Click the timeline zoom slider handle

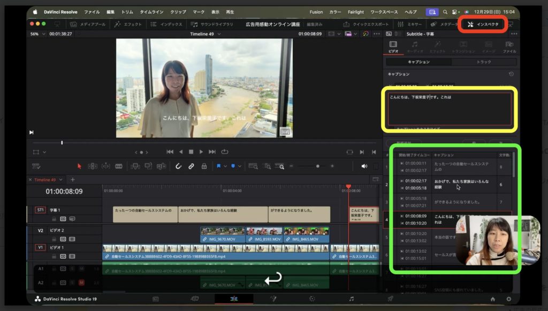[x=318, y=166]
